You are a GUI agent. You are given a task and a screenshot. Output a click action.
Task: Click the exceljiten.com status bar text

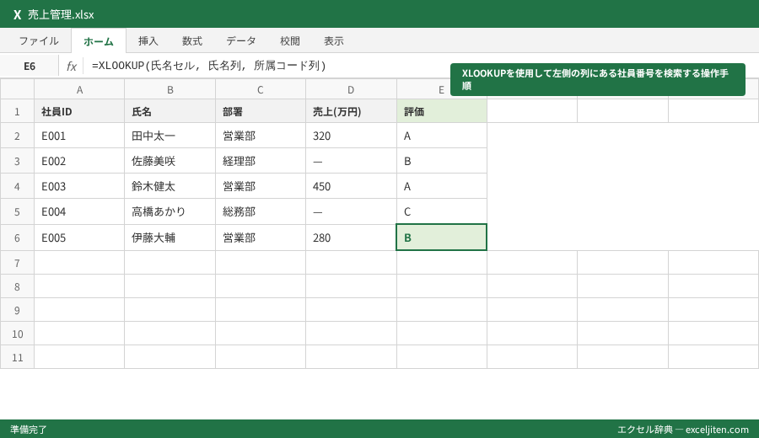pos(683,430)
